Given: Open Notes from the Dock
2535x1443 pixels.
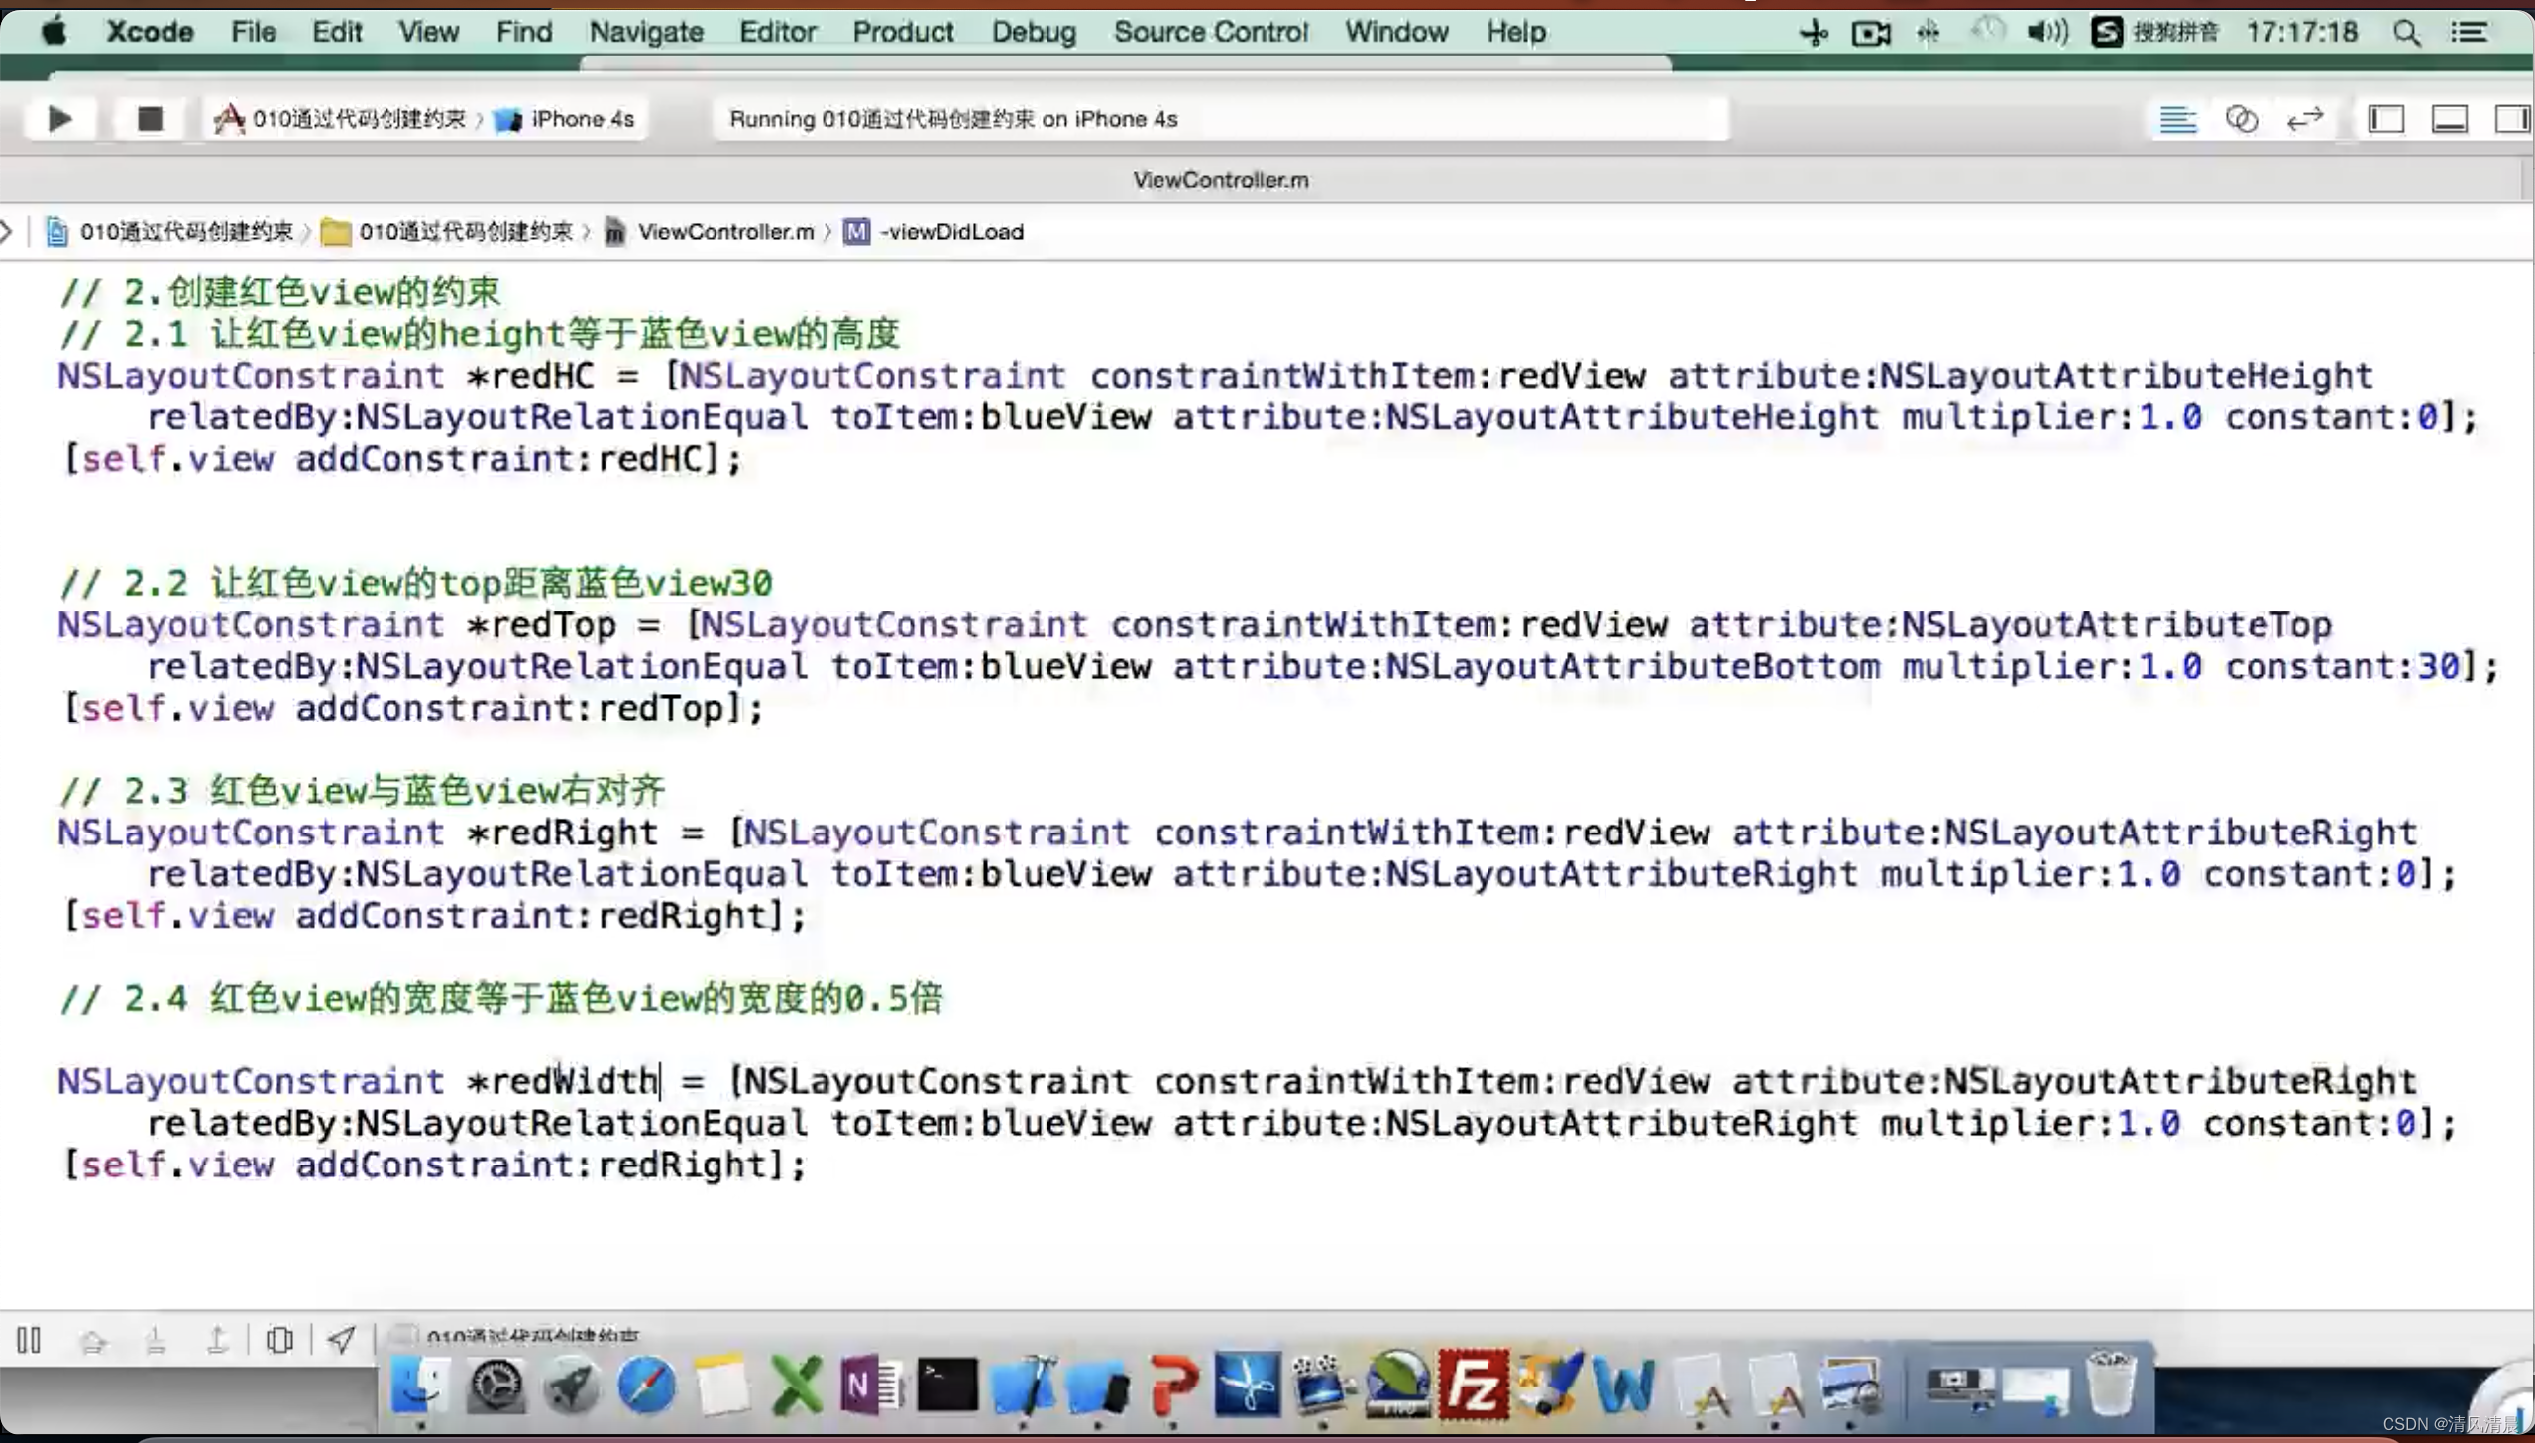Looking at the screenshot, I should [x=722, y=1385].
